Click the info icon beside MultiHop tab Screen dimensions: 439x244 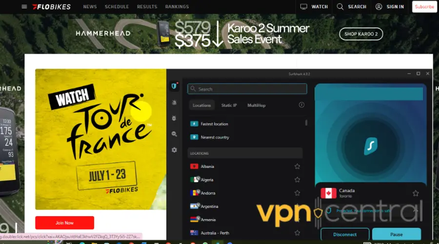click(301, 105)
